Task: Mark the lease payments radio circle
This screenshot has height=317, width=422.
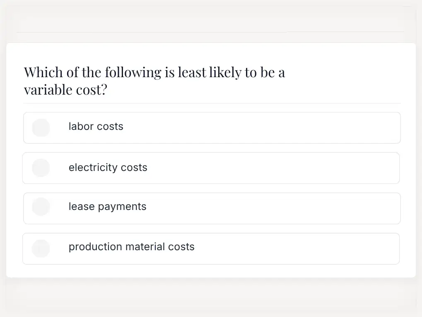Action: click(41, 207)
